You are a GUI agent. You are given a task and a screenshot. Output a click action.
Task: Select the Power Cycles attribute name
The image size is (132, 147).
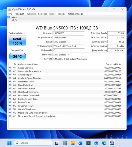click(24, 102)
